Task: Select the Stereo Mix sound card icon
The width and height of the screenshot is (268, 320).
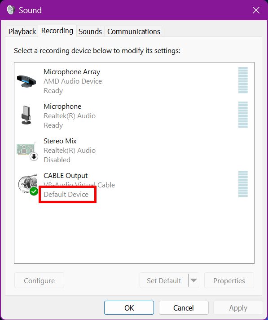Action: tap(26, 150)
